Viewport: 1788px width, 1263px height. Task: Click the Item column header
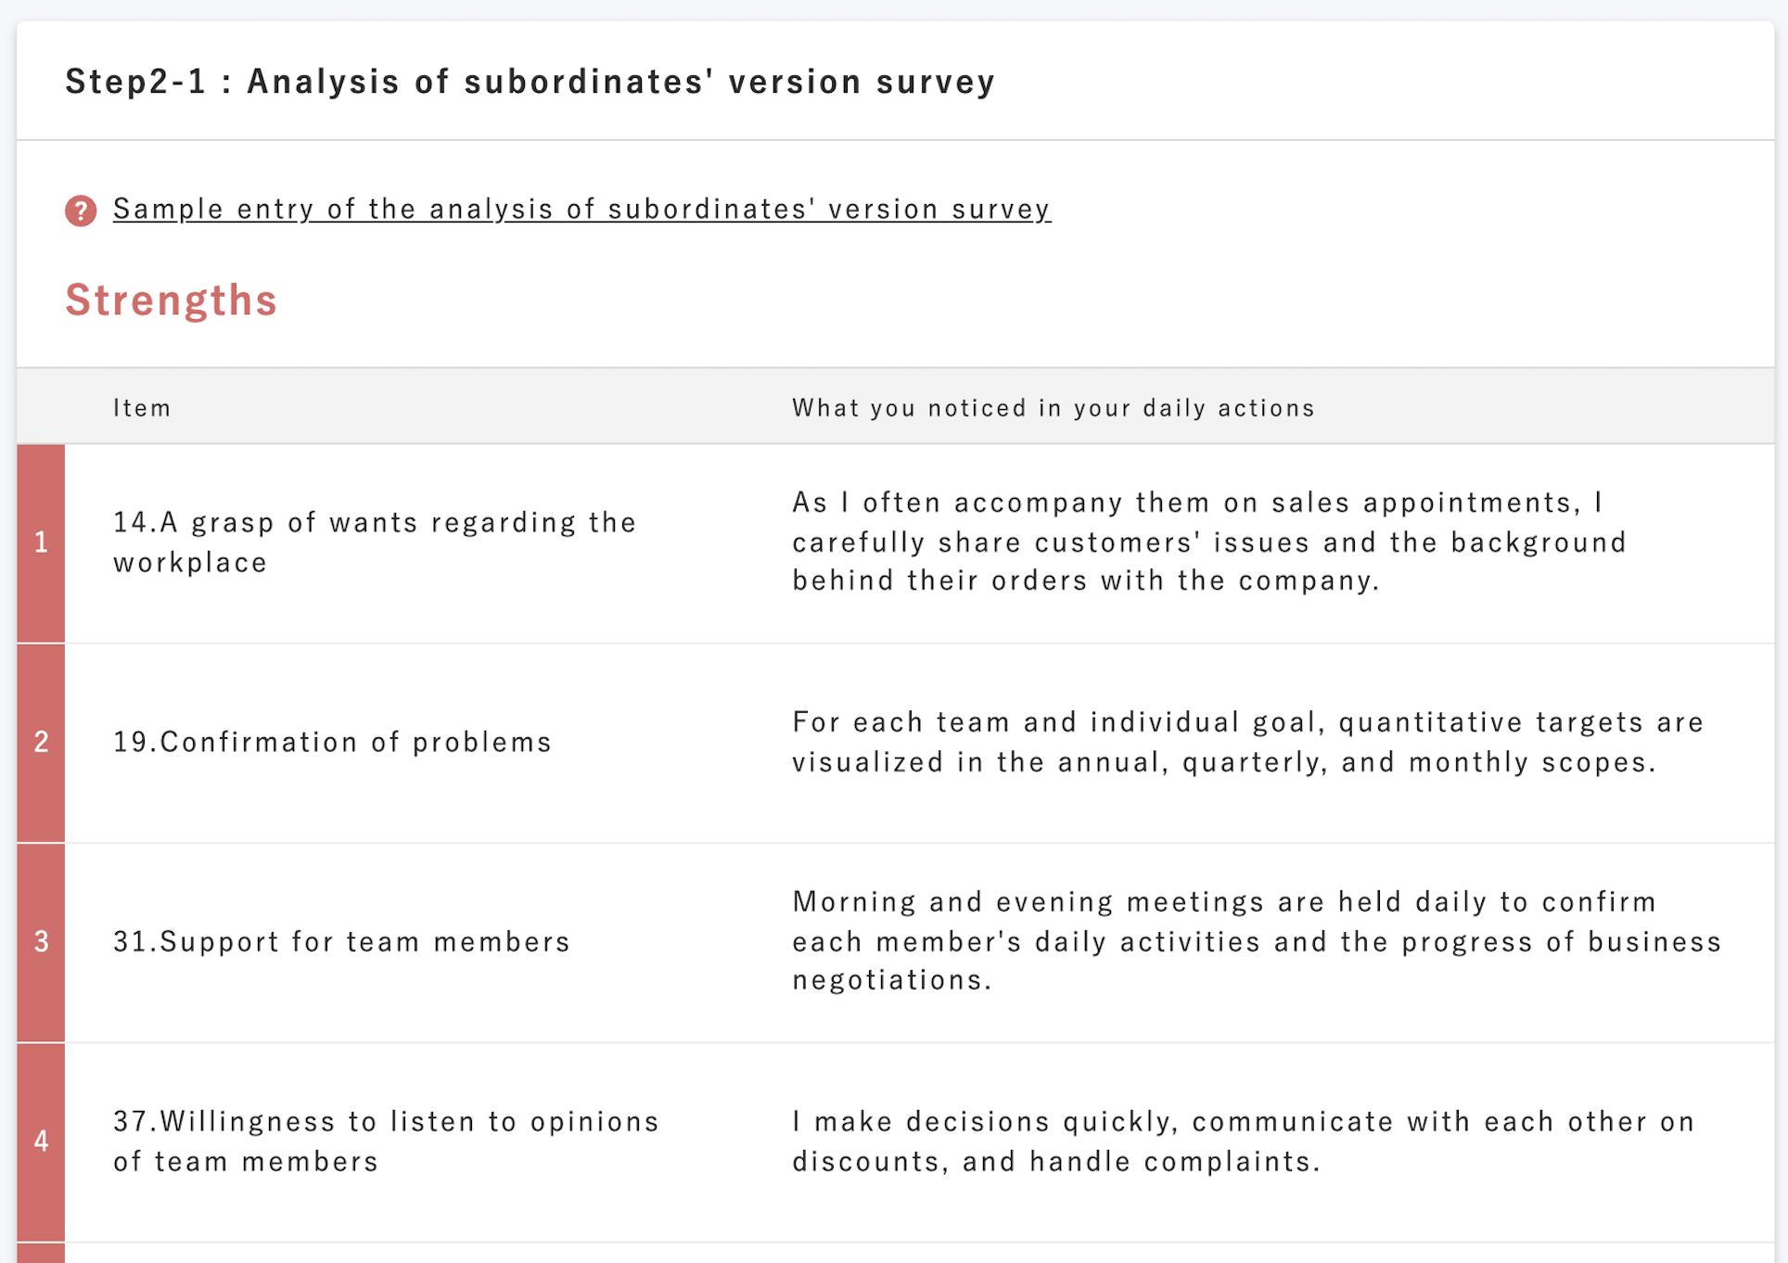click(142, 408)
